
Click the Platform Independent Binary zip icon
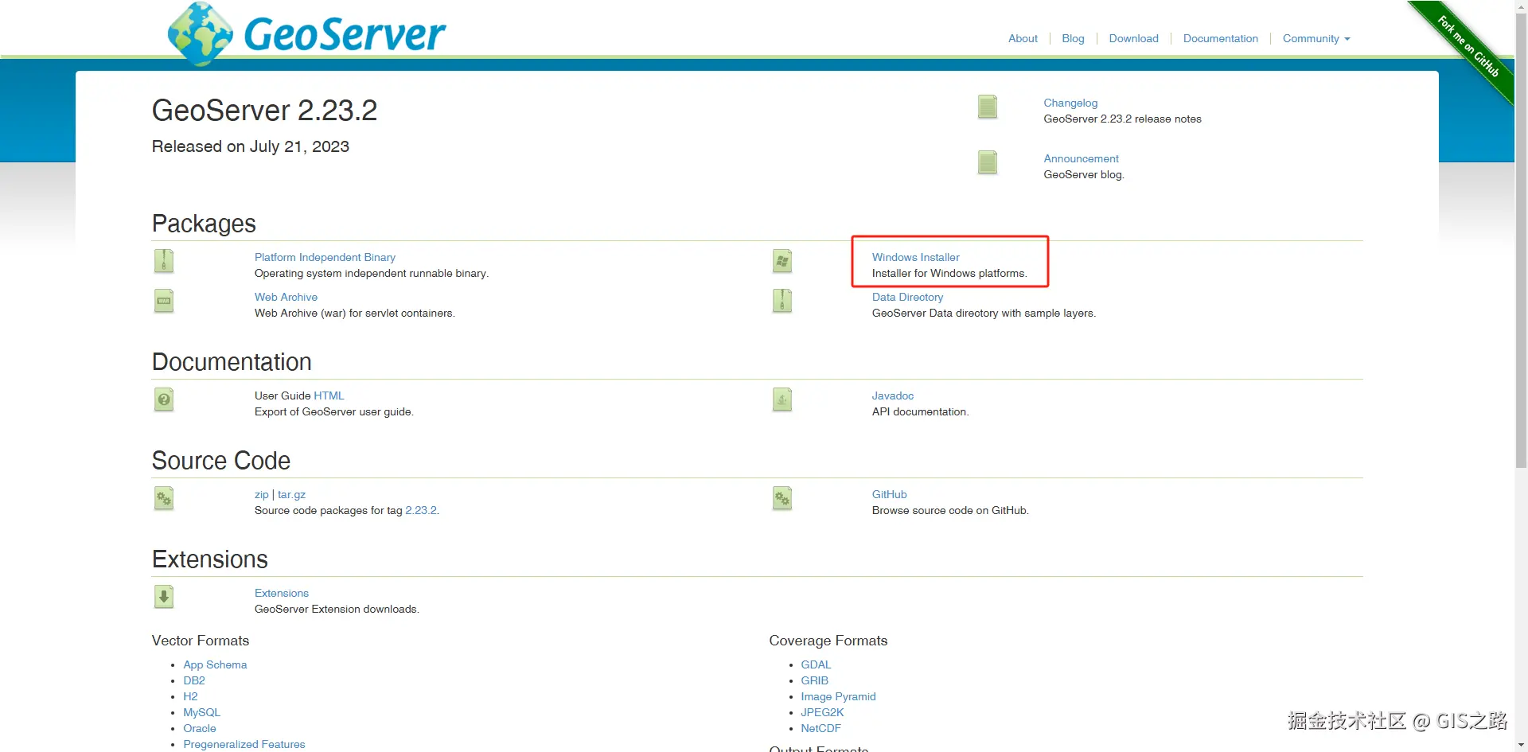164,261
